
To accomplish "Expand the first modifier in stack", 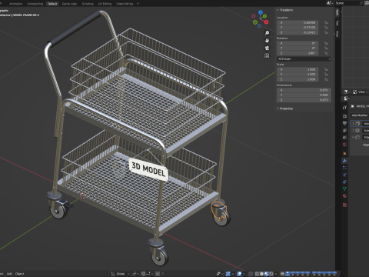I will click(x=353, y=123).
